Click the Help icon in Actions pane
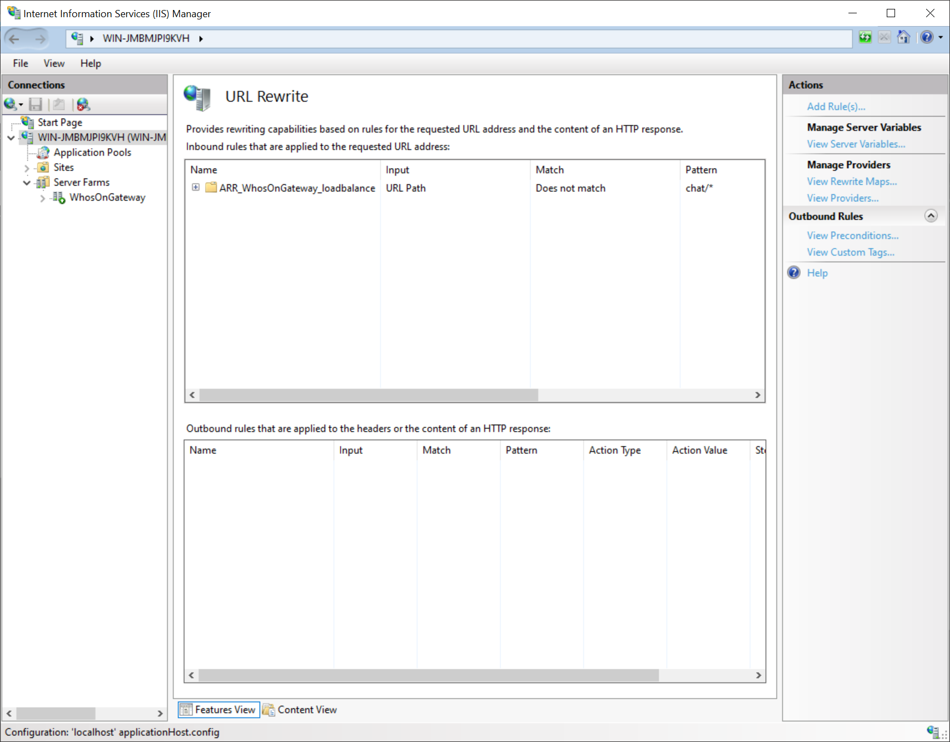Screen dimensions: 950x742 pos(794,272)
